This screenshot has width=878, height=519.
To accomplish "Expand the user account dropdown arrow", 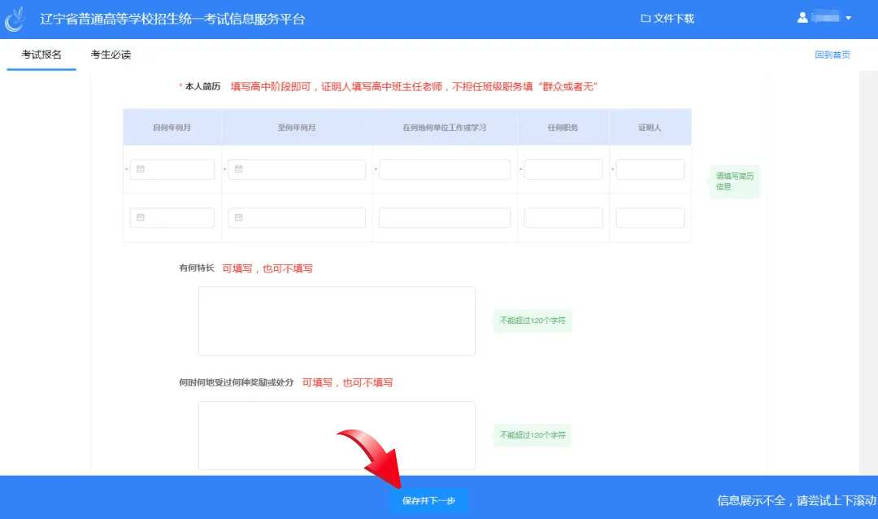I will 849,19.
